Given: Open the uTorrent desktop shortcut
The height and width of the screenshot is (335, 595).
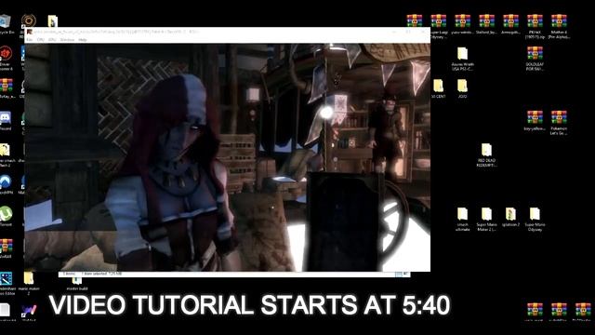Looking at the screenshot, I should [x=6, y=217].
